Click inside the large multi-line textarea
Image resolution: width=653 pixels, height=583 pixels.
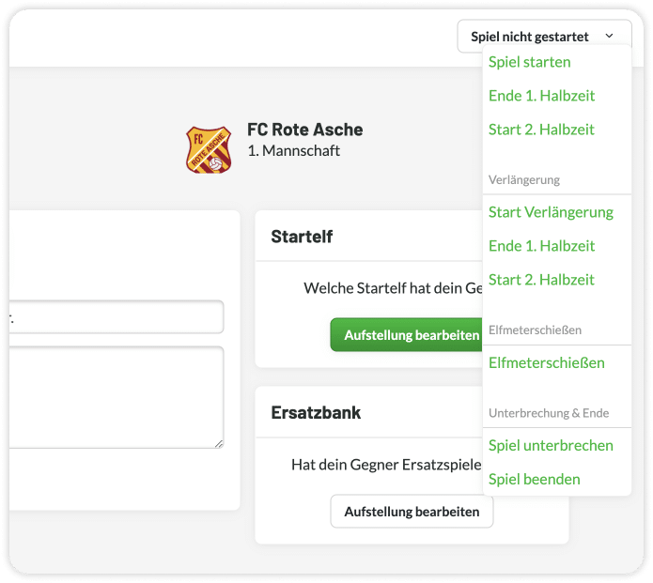[x=117, y=397]
